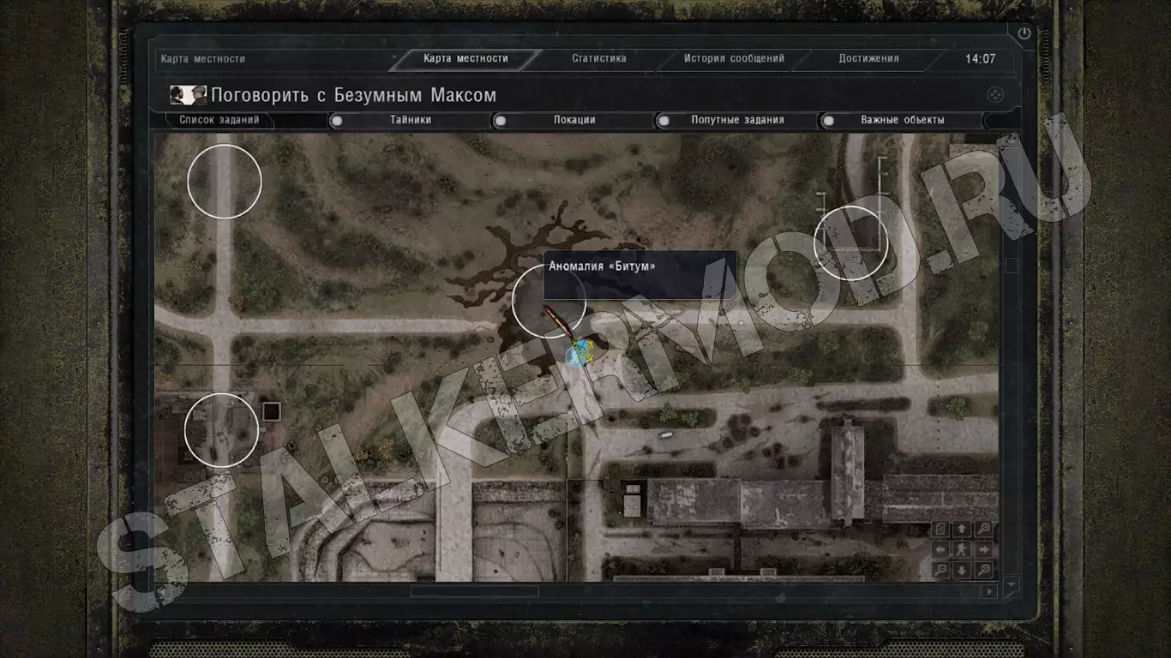
Task: Click the horizontal scrollbar thumb below the map
Action: 474,591
